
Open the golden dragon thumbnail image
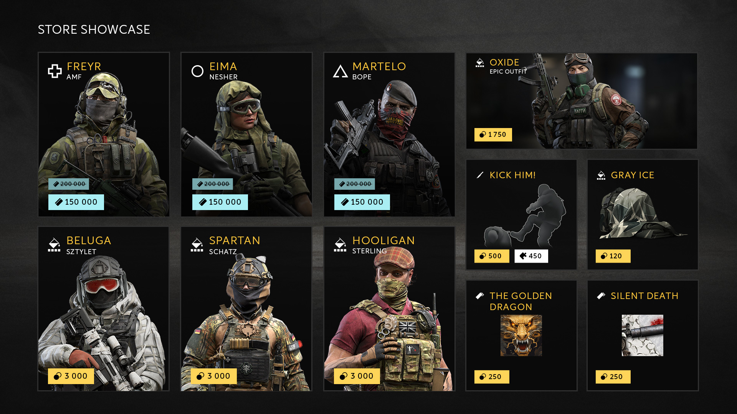pos(521,335)
